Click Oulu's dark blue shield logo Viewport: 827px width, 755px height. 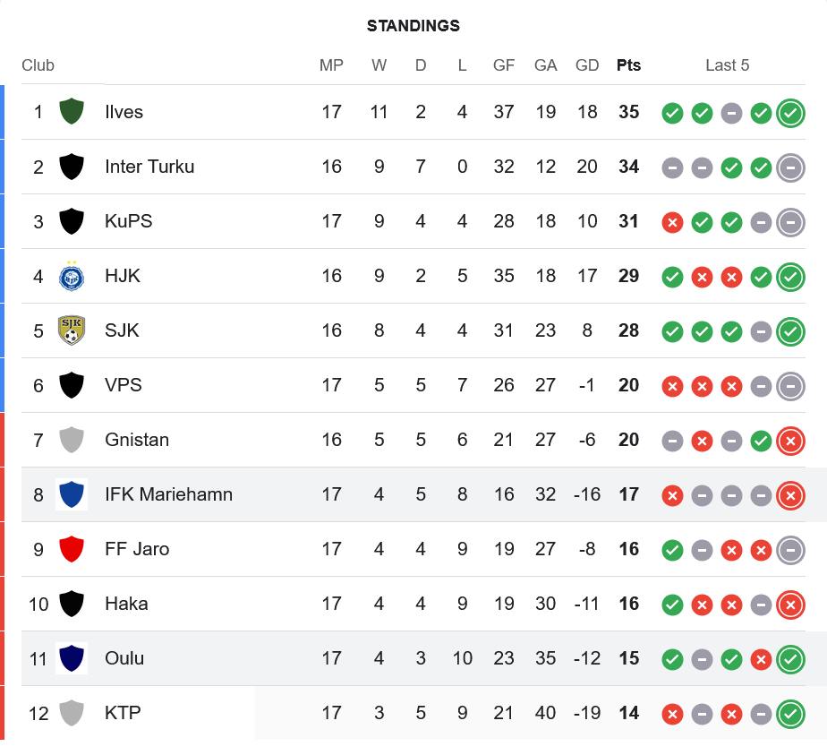point(72,658)
